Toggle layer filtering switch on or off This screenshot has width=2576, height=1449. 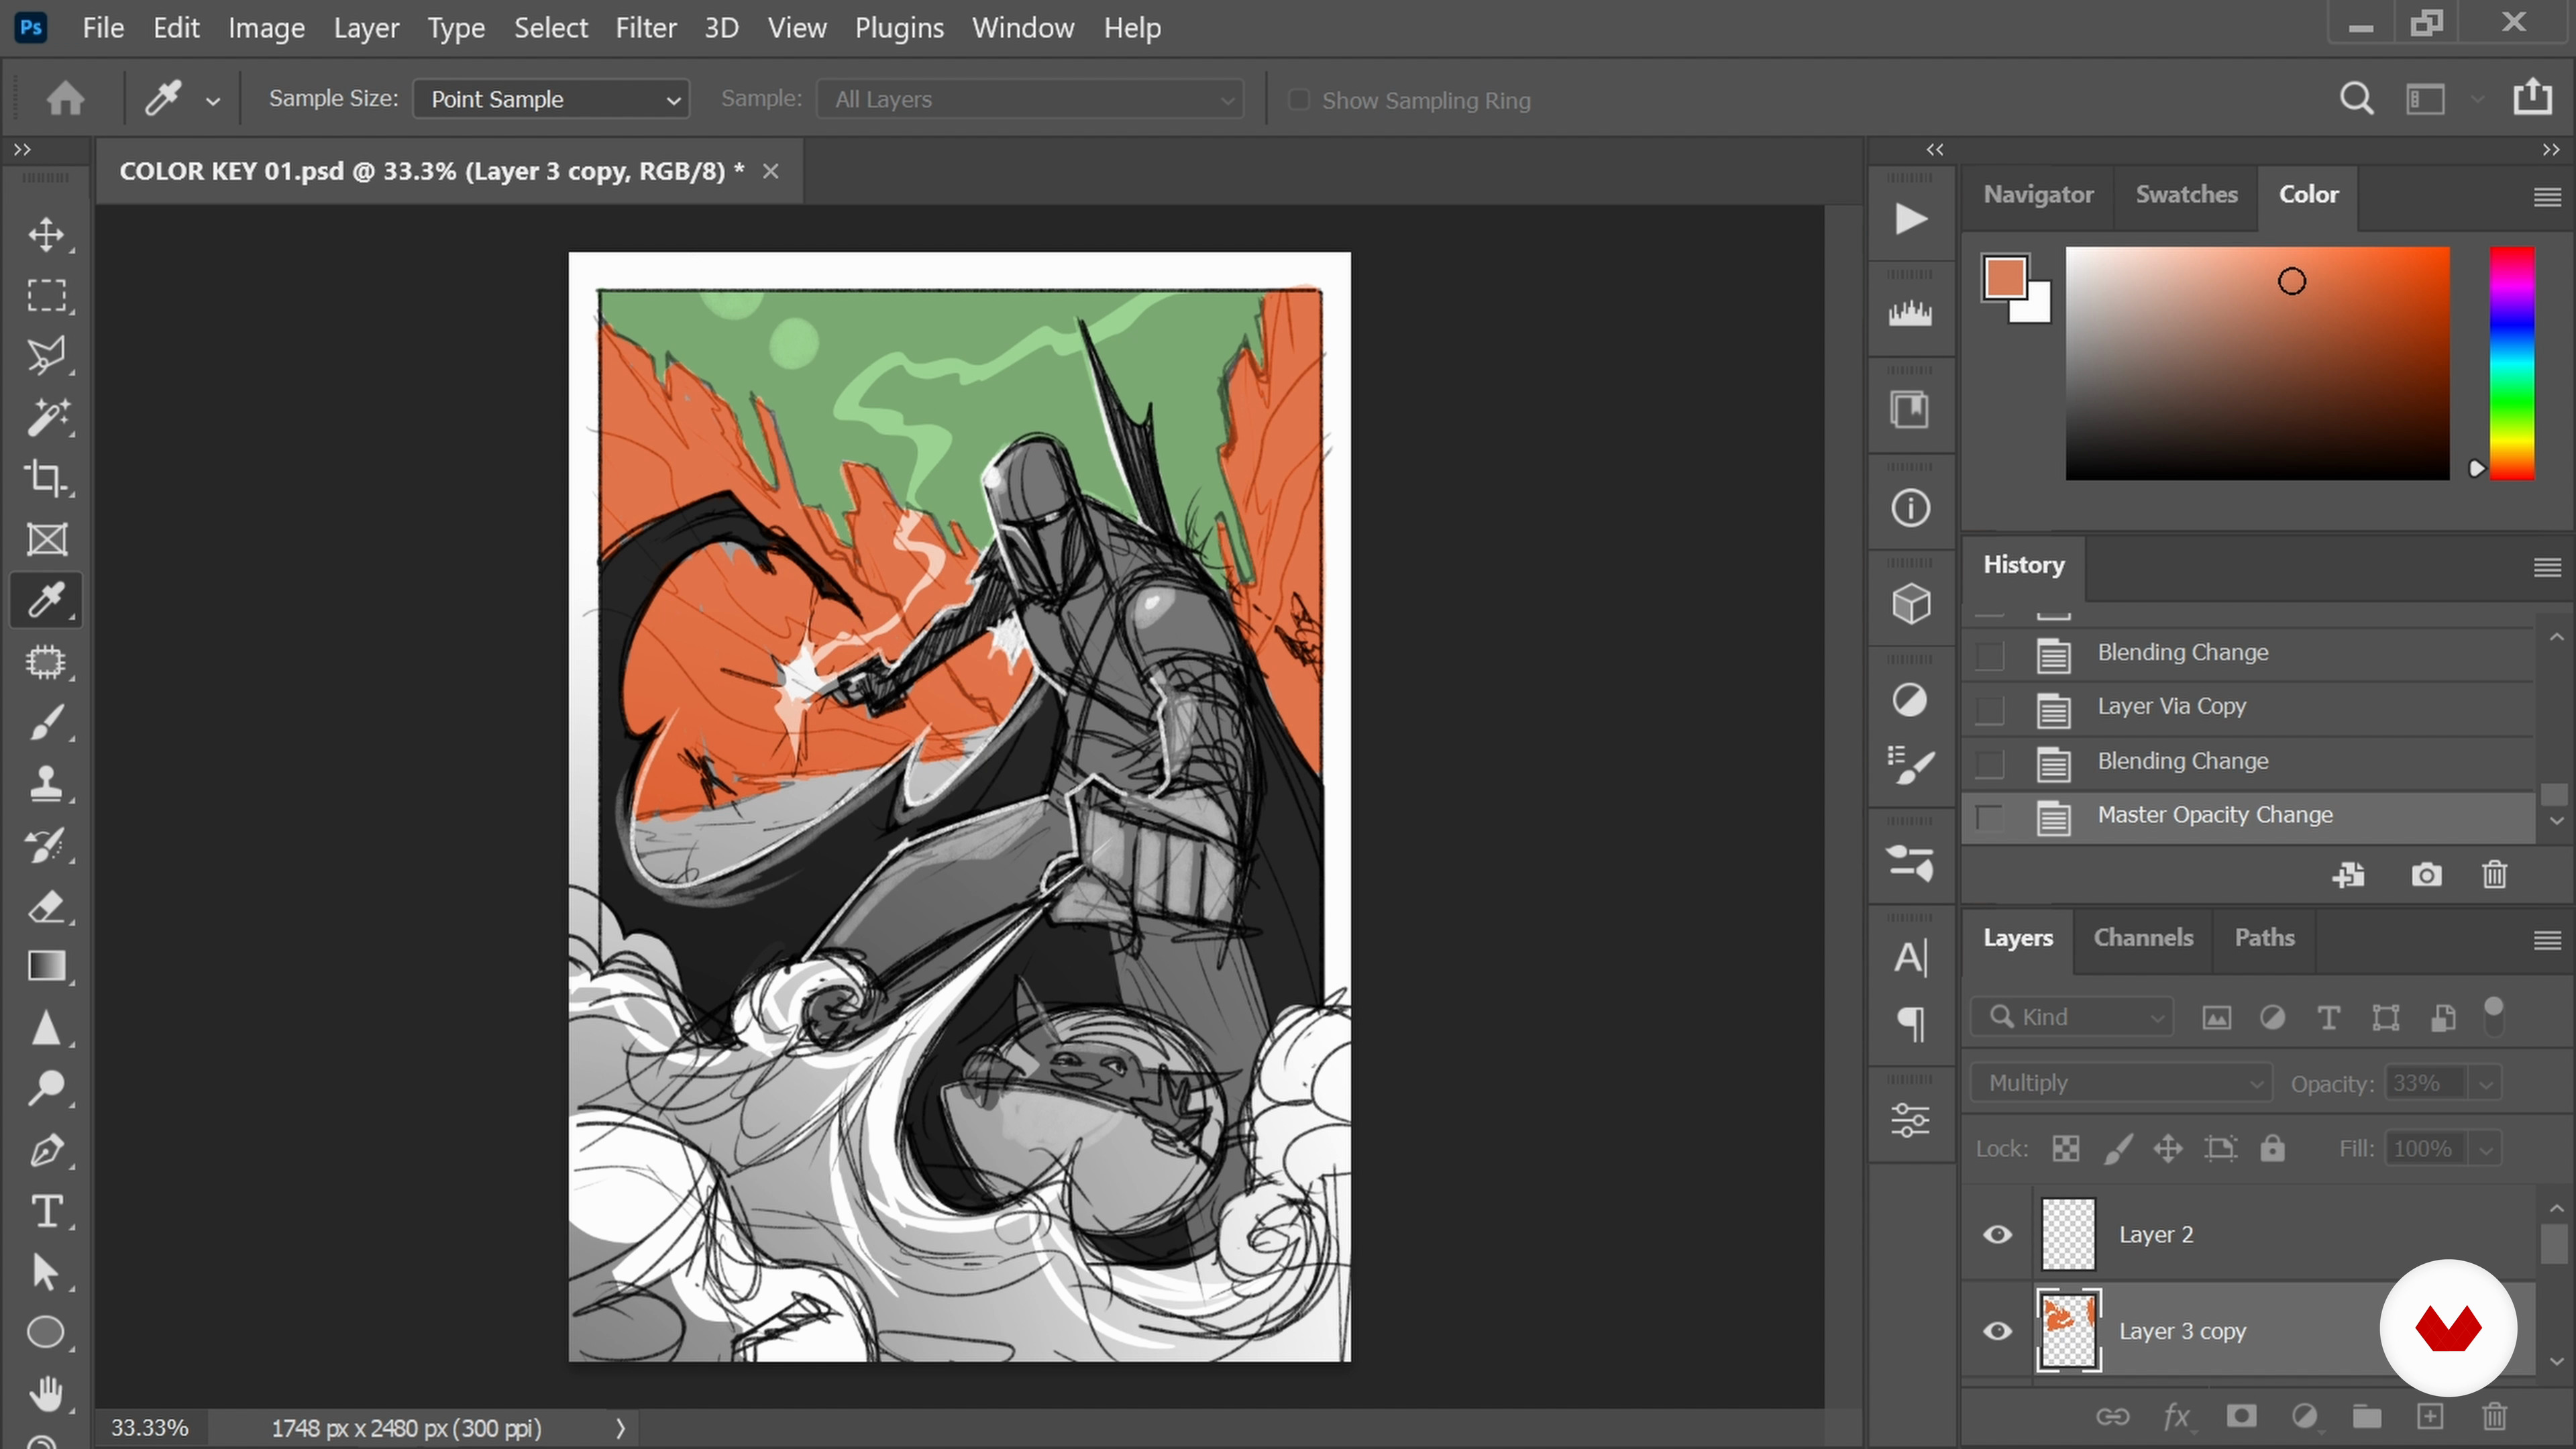pyautogui.click(x=2494, y=1017)
